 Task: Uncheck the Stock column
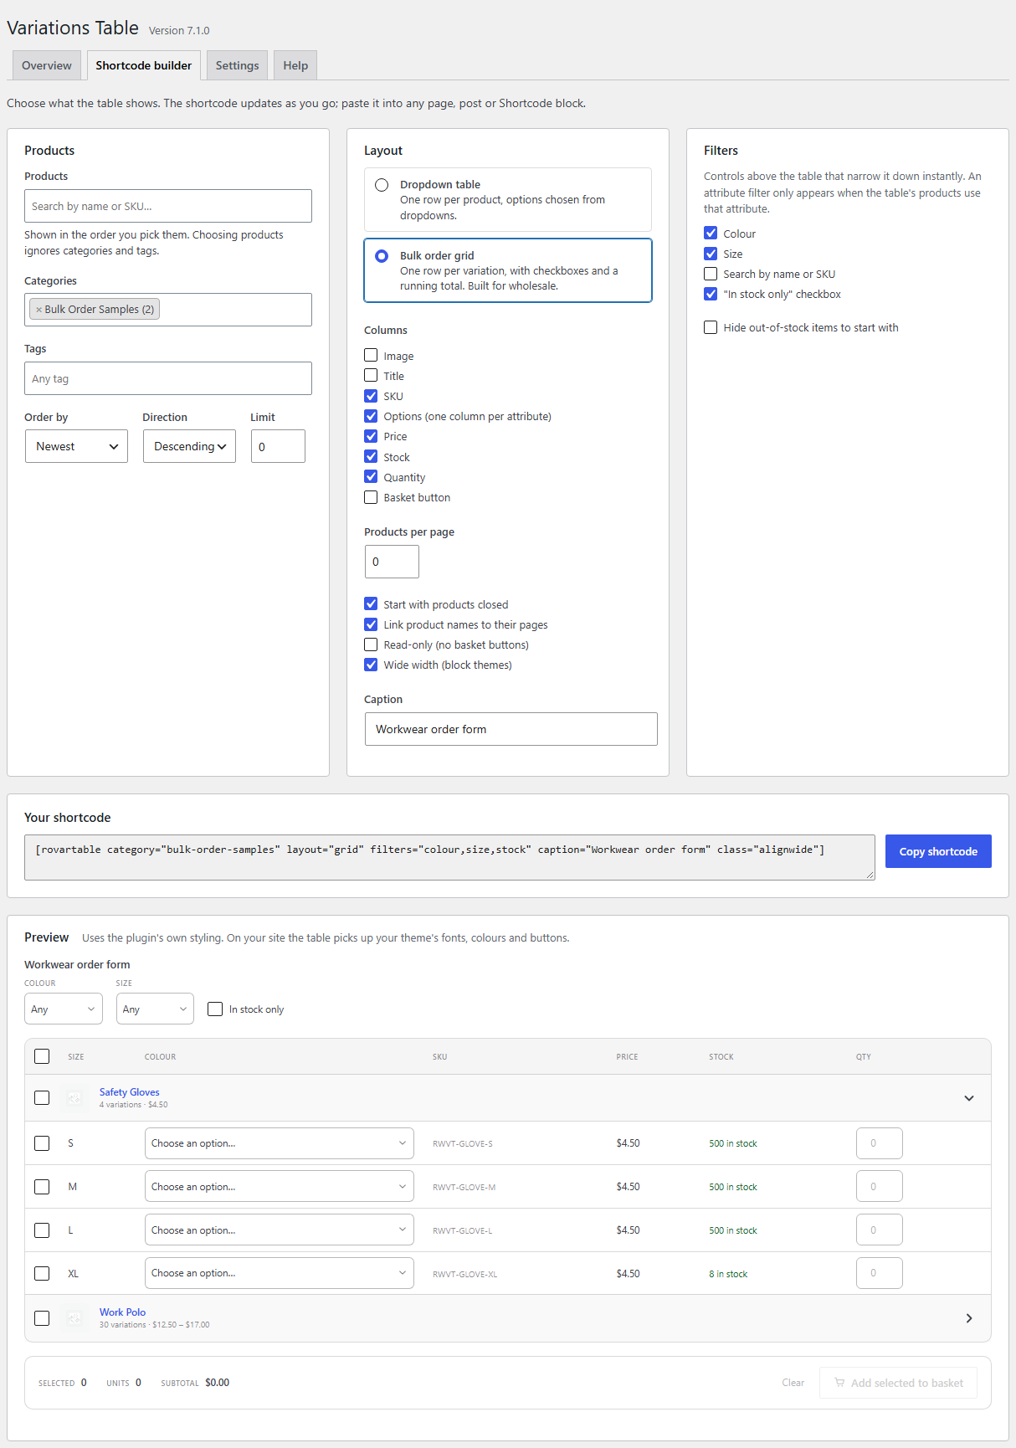click(x=371, y=457)
